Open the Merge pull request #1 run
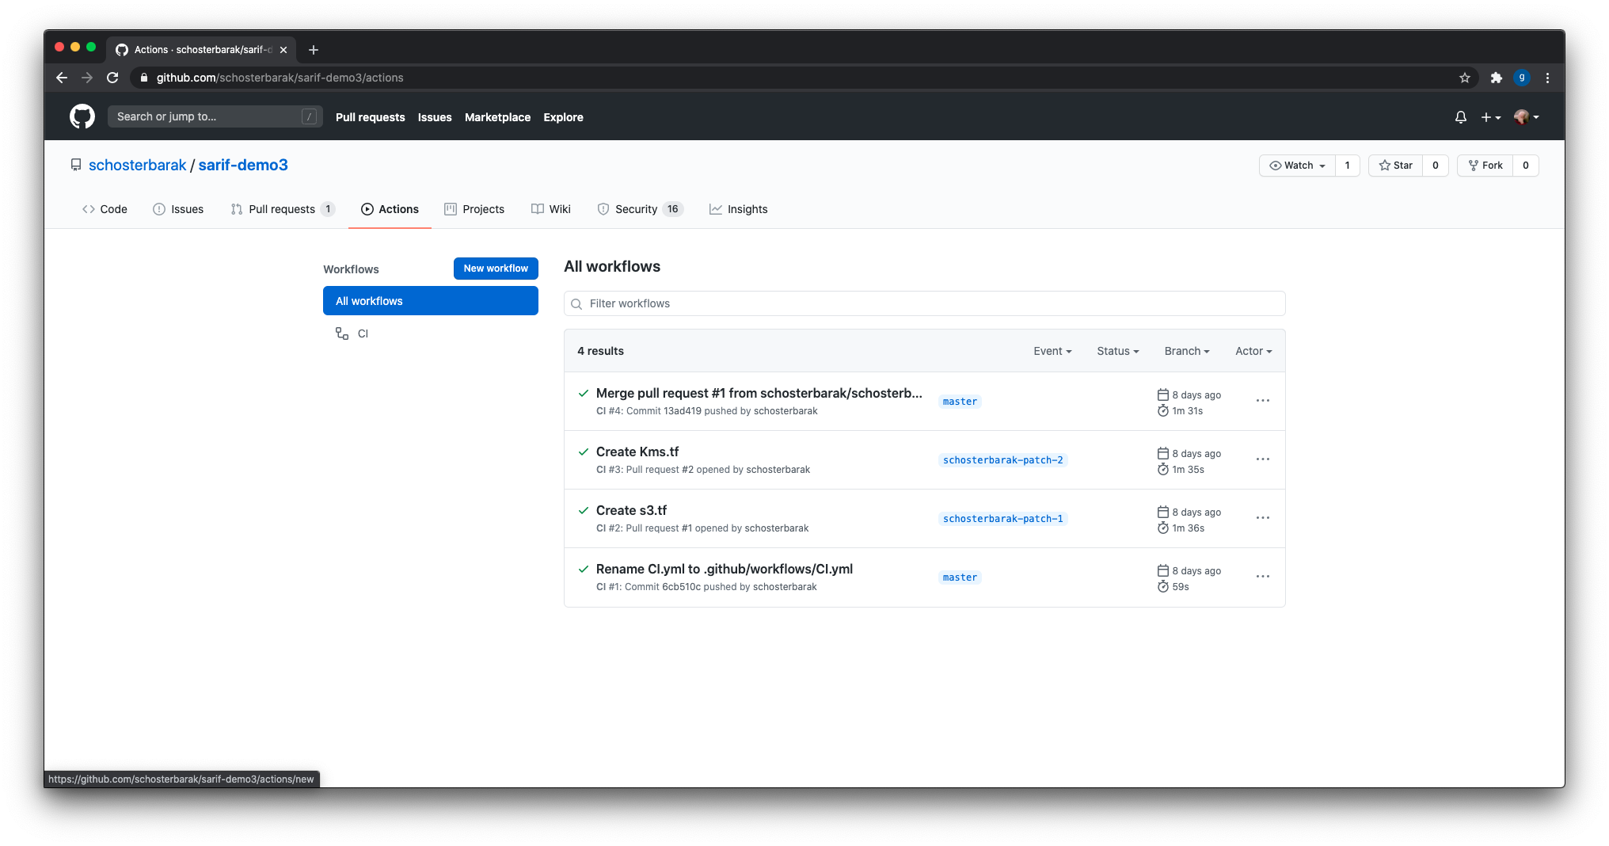The height and width of the screenshot is (846, 1609). click(759, 394)
